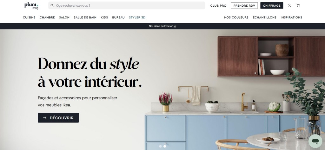Open the shopping cart icon
This screenshot has width=325, height=150.
point(298,6)
